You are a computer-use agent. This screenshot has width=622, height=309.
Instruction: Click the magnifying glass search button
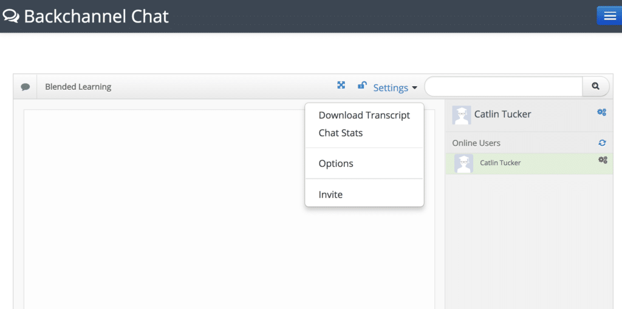595,86
